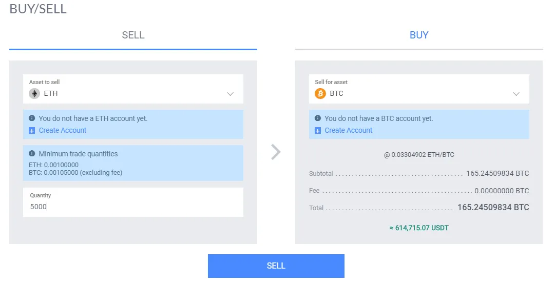Click the orange Bitcoin coin icon
Image resolution: width=555 pixels, height=285 pixels.
(320, 94)
